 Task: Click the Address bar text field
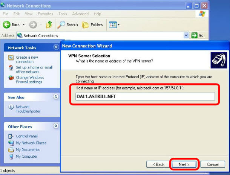coord(103,35)
